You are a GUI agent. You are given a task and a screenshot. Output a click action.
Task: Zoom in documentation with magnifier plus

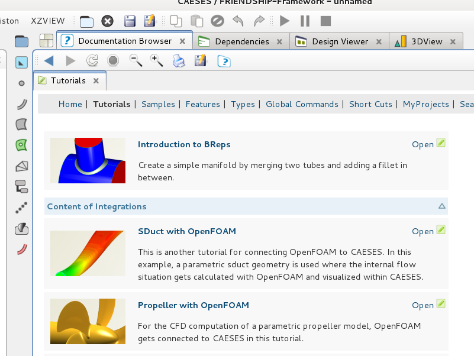pos(157,60)
